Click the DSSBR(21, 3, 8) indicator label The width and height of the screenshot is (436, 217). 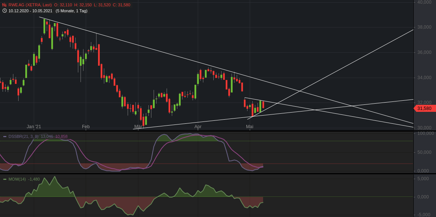(x=23, y=137)
